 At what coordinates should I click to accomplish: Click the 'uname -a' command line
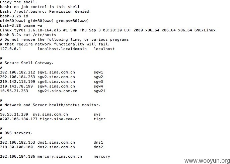click(x=21, y=25)
